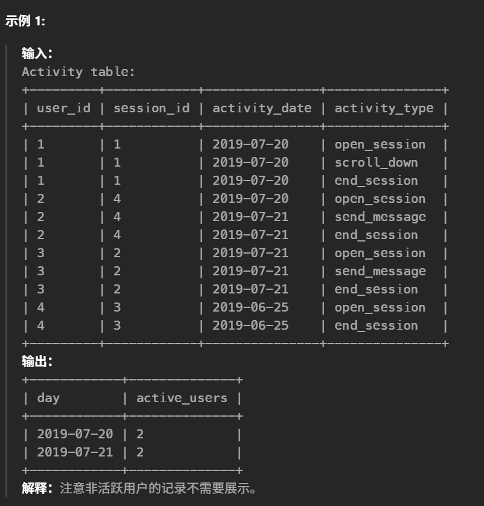Click the scroll_down activity cell
484x506 pixels.
point(376,162)
